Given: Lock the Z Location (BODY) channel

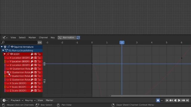Looking at the screenshot, I should click(x=39, y=65).
